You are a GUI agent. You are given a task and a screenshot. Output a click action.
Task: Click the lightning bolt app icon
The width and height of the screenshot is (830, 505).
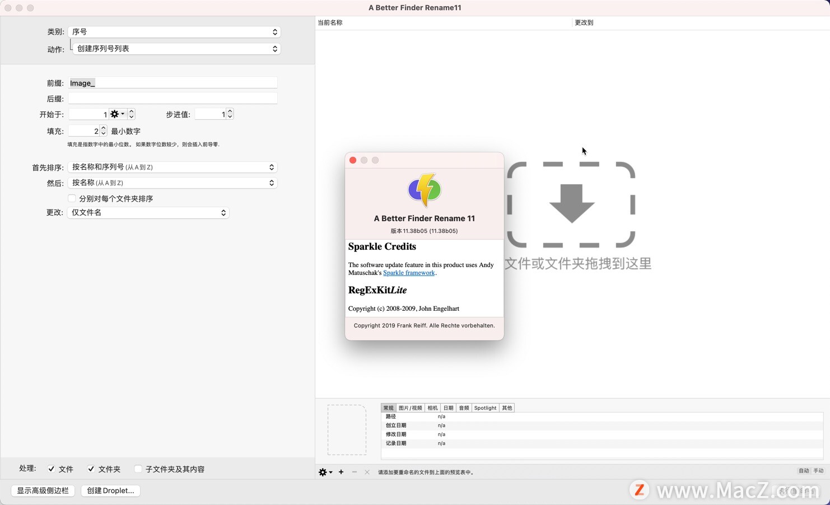click(x=425, y=190)
